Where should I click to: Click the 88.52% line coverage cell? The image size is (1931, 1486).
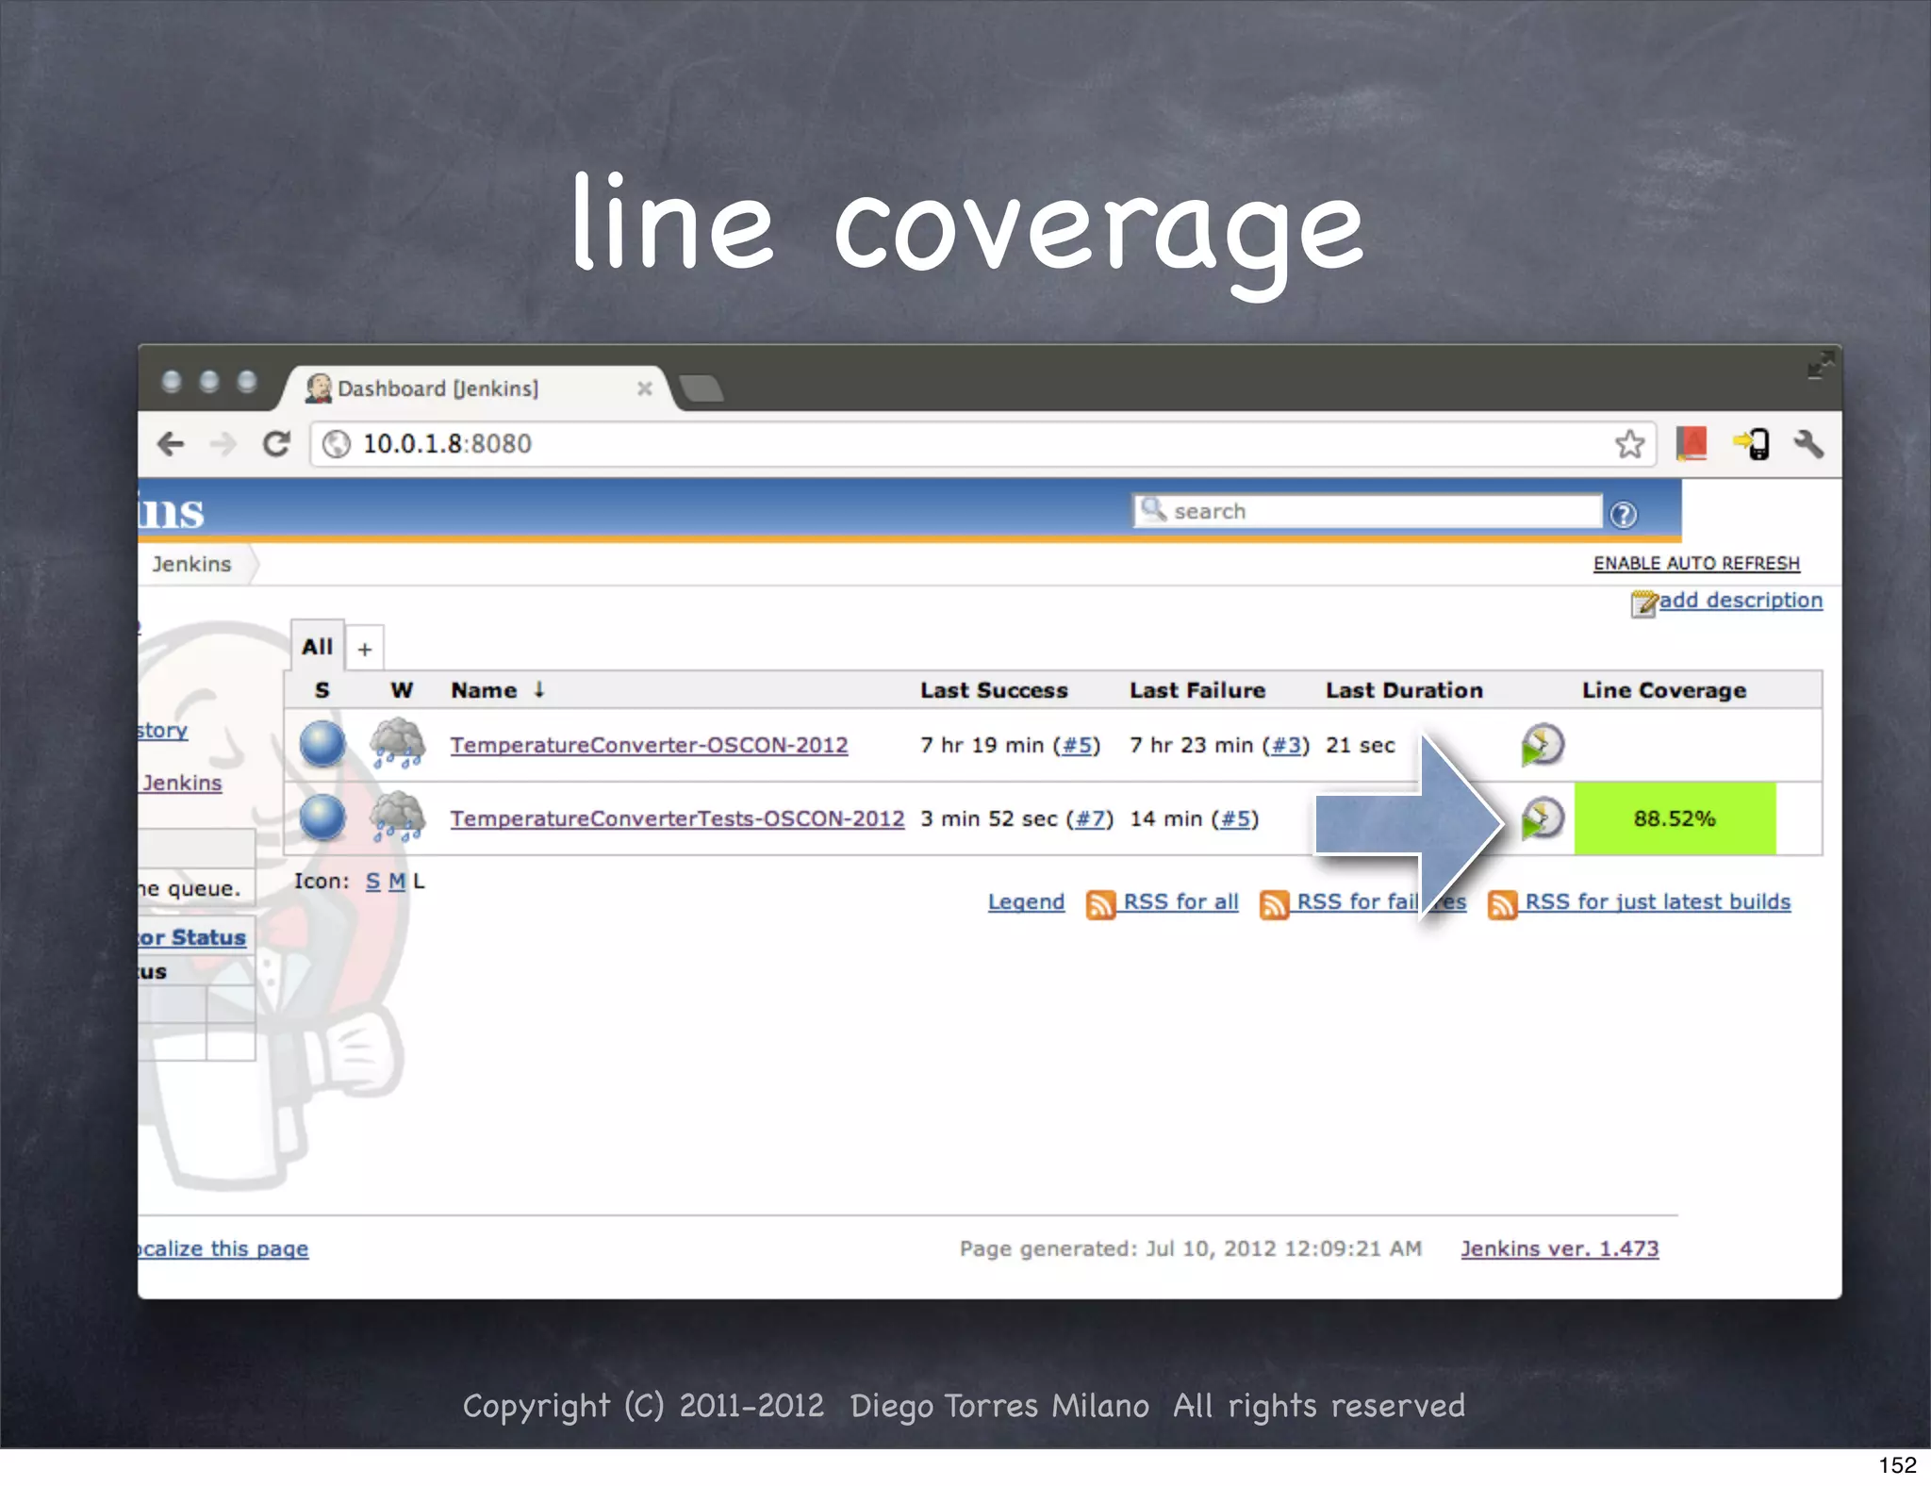tap(1674, 818)
